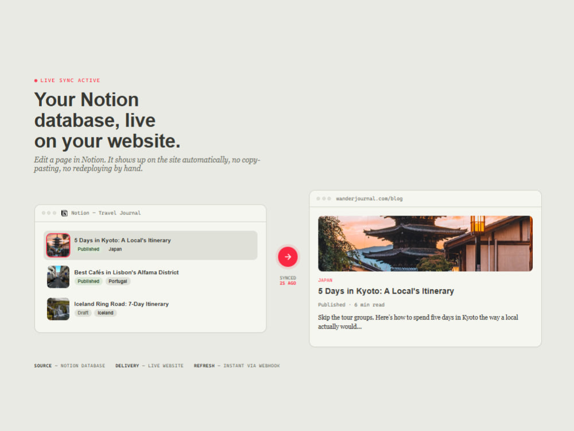574x431 pixels.
Task: Click 'DELIVERY — LIVE WEBSITE' footer text
Action: coord(149,365)
